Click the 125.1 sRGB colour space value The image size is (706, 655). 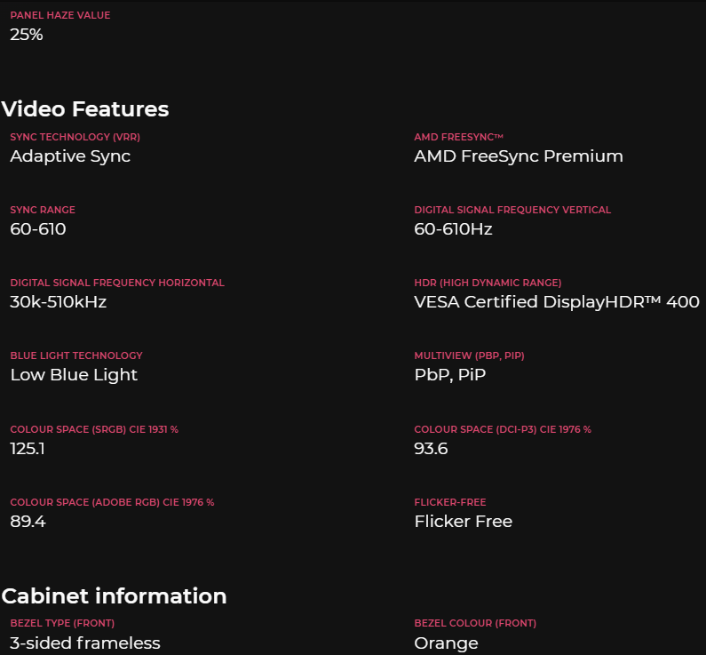28,449
